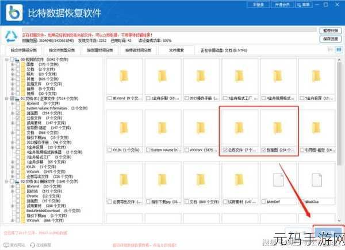The height and width of the screenshot is (250, 345).
Task: Click the file grid vertical scrollbar
Action: pyautogui.click(x=339, y=114)
